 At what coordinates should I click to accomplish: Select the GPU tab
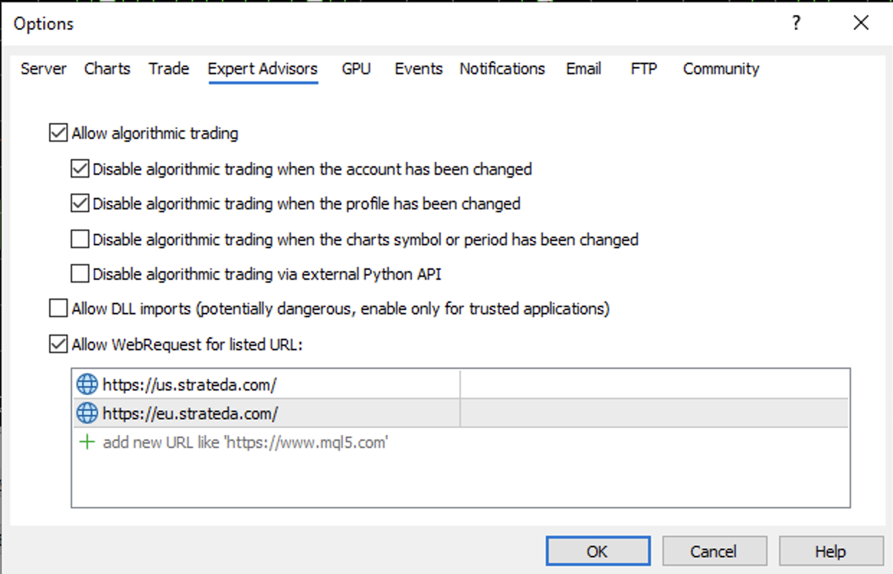pos(356,68)
